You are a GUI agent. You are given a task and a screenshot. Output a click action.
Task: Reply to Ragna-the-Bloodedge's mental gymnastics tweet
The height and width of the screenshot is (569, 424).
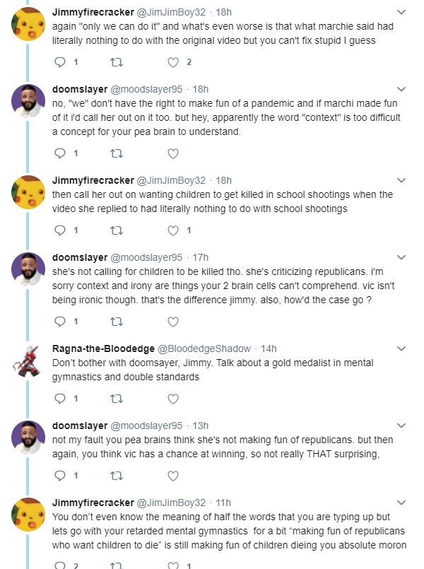[60, 399]
